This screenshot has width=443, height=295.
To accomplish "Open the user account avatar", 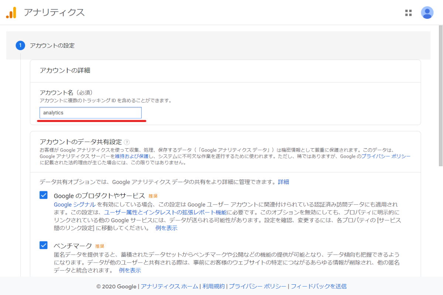I will coord(427,13).
